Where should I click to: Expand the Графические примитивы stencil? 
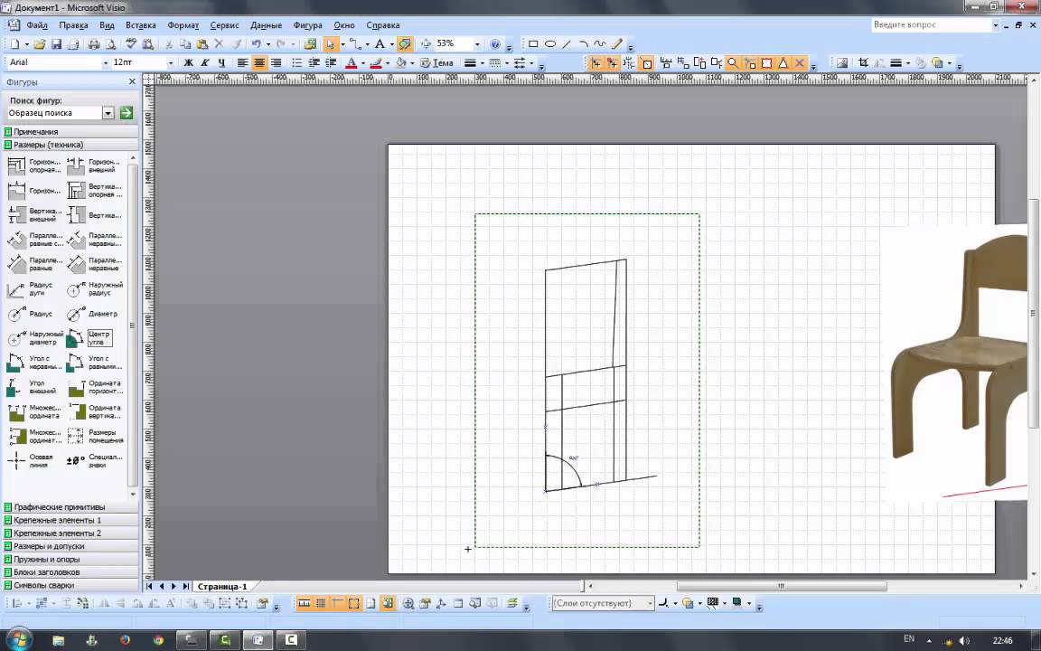(x=70, y=507)
